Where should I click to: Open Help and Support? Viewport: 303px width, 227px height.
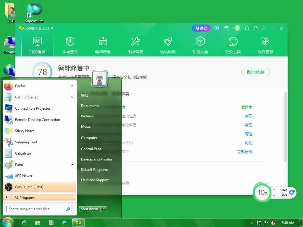(x=95, y=180)
